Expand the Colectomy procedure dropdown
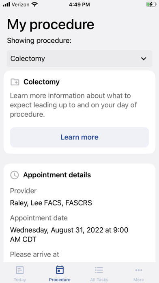The height and width of the screenshot is (283, 159). pyautogui.click(x=79, y=59)
